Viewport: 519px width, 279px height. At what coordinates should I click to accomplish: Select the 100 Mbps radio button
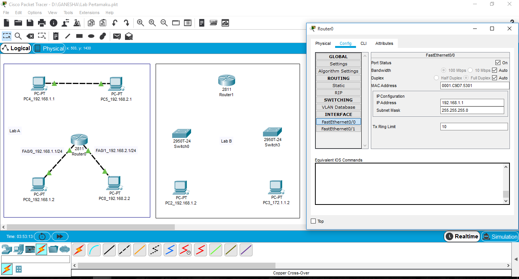click(x=443, y=70)
